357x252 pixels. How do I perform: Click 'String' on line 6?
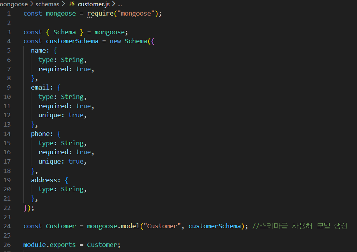coord(72,60)
